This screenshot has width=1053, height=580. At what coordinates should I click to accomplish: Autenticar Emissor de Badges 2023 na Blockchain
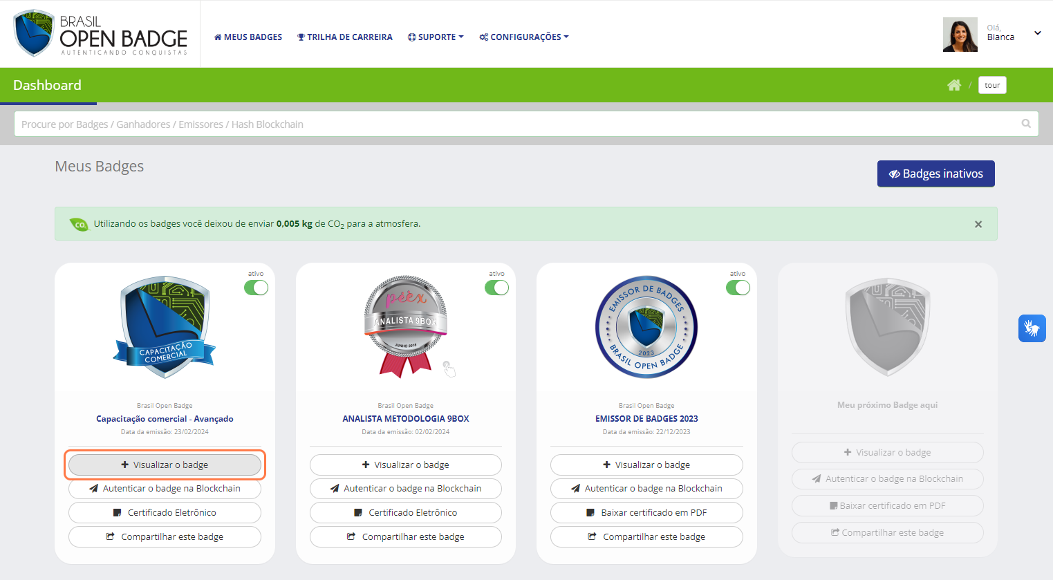pyautogui.click(x=646, y=488)
